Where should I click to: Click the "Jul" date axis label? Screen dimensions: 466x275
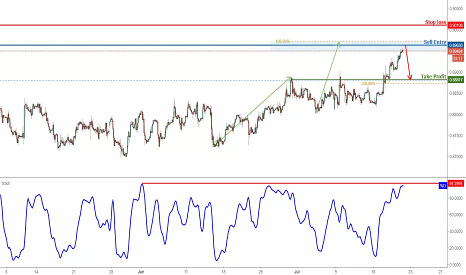click(x=297, y=271)
